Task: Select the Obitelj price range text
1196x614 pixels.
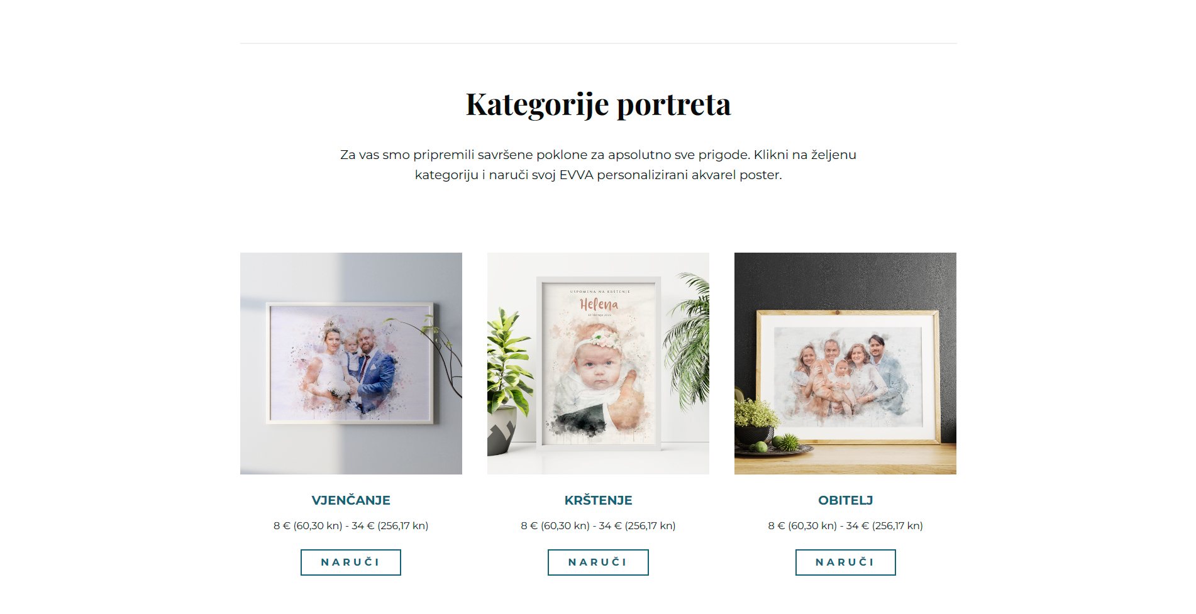Action: (845, 525)
